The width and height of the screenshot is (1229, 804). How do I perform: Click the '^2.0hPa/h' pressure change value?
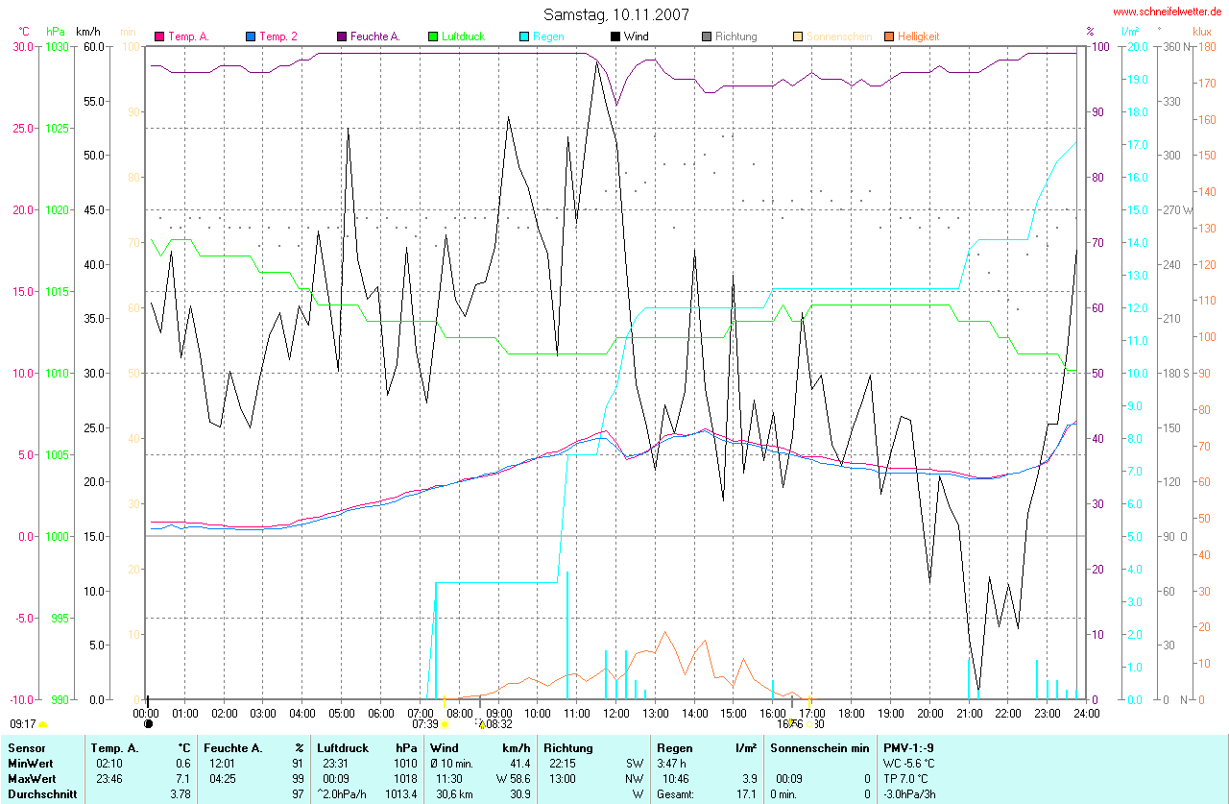[x=342, y=794]
